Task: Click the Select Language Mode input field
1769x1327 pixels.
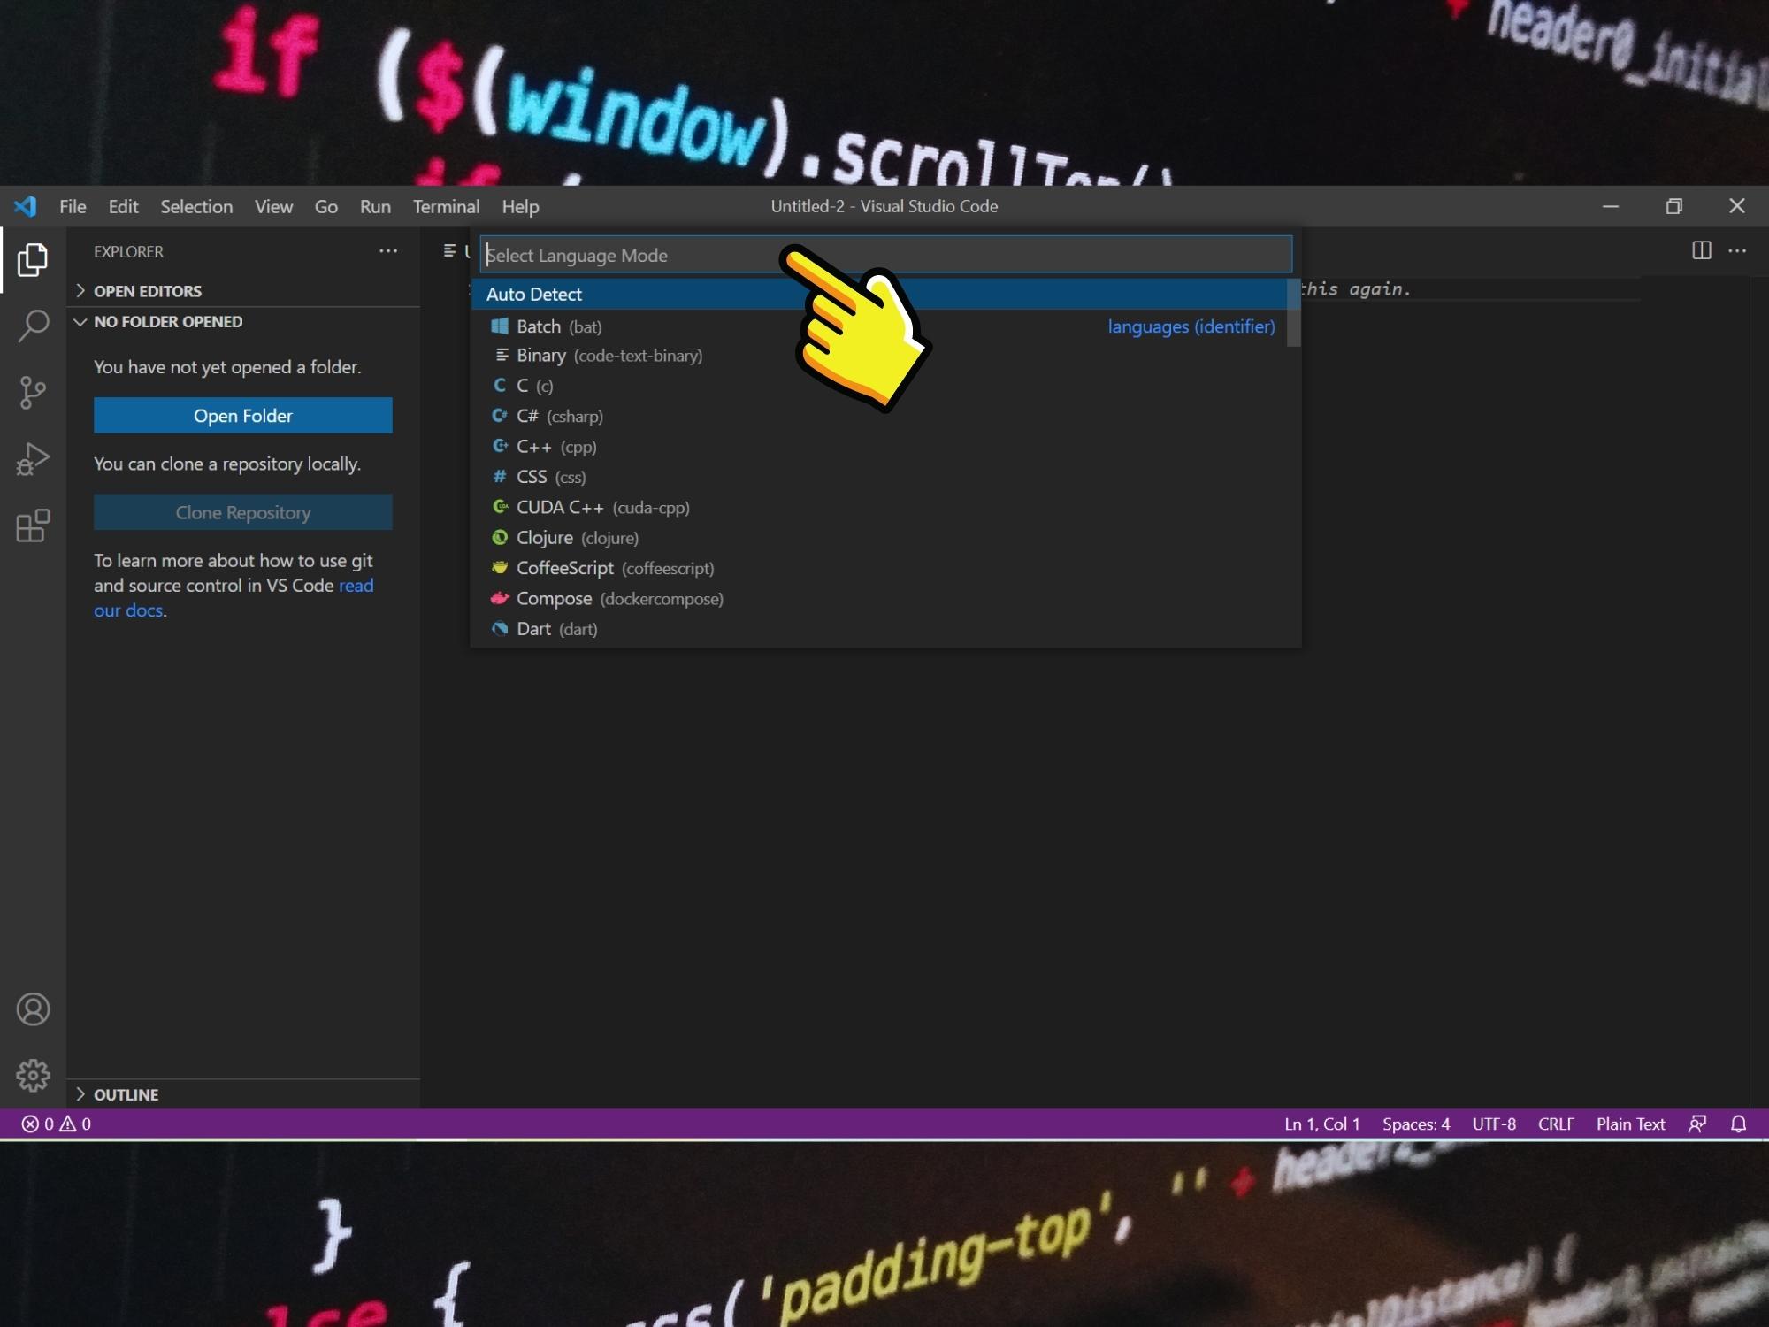Action: pyautogui.click(x=886, y=255)
